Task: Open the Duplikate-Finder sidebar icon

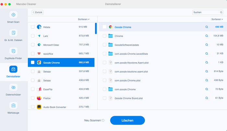Action: (x=13, y=51)
